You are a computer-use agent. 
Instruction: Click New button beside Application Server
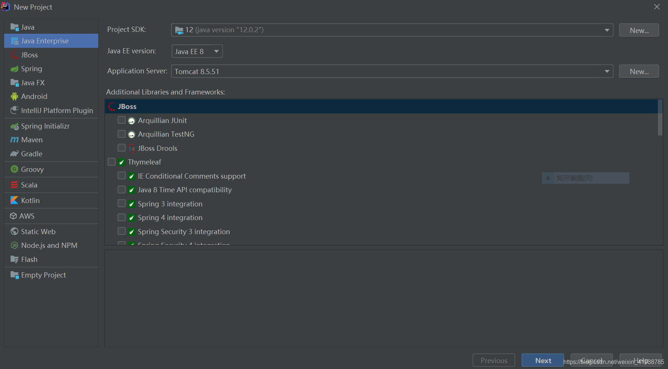point(639,72)
